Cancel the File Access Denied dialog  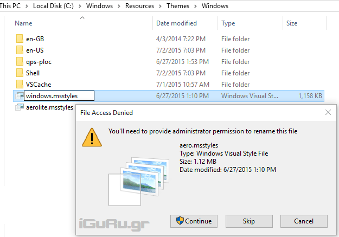pyautogui.click(x=304, y=221)
